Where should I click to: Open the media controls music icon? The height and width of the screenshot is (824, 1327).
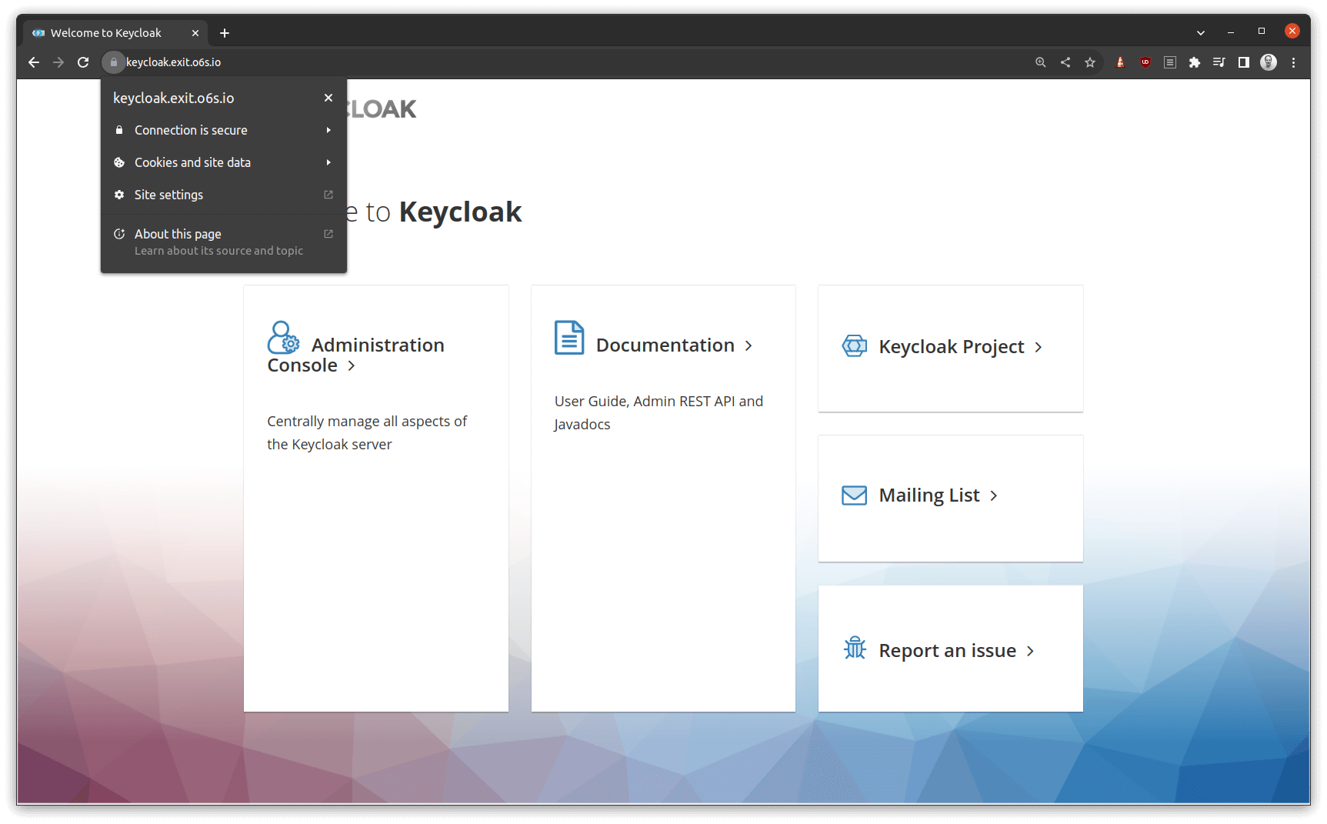point(1219,62)
